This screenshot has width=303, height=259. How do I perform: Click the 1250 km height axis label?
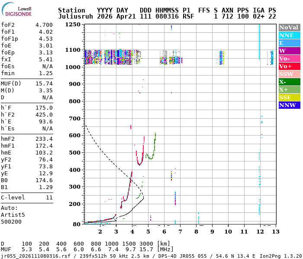73,25
